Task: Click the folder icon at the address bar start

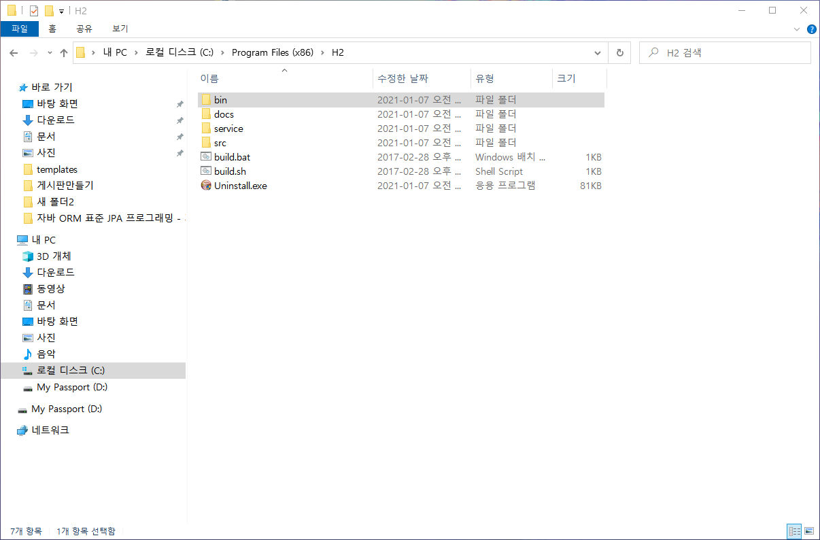Action: click(81, 52)
